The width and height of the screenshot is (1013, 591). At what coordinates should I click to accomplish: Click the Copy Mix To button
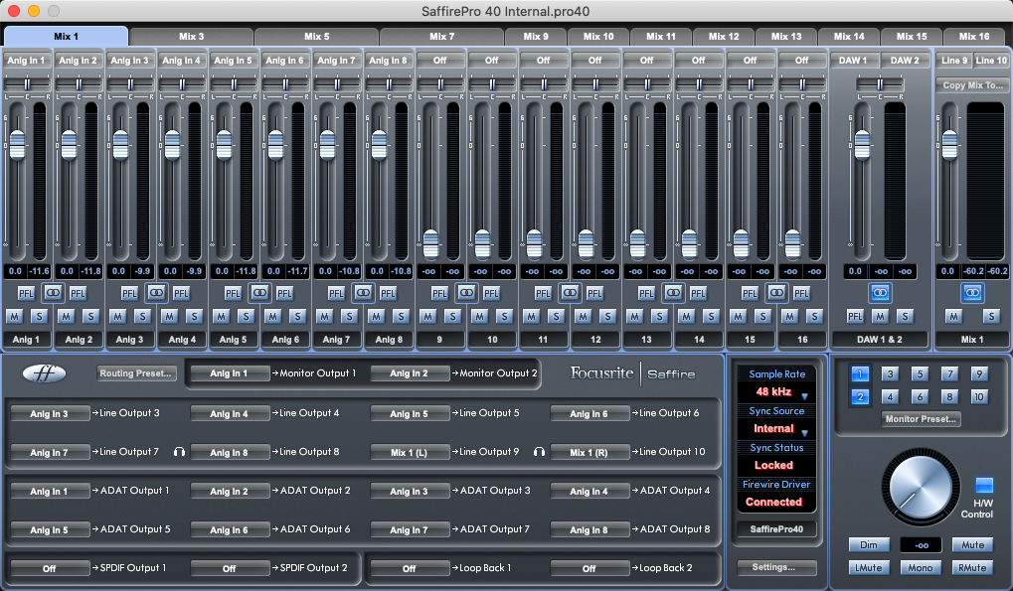[x=972, y=84]
